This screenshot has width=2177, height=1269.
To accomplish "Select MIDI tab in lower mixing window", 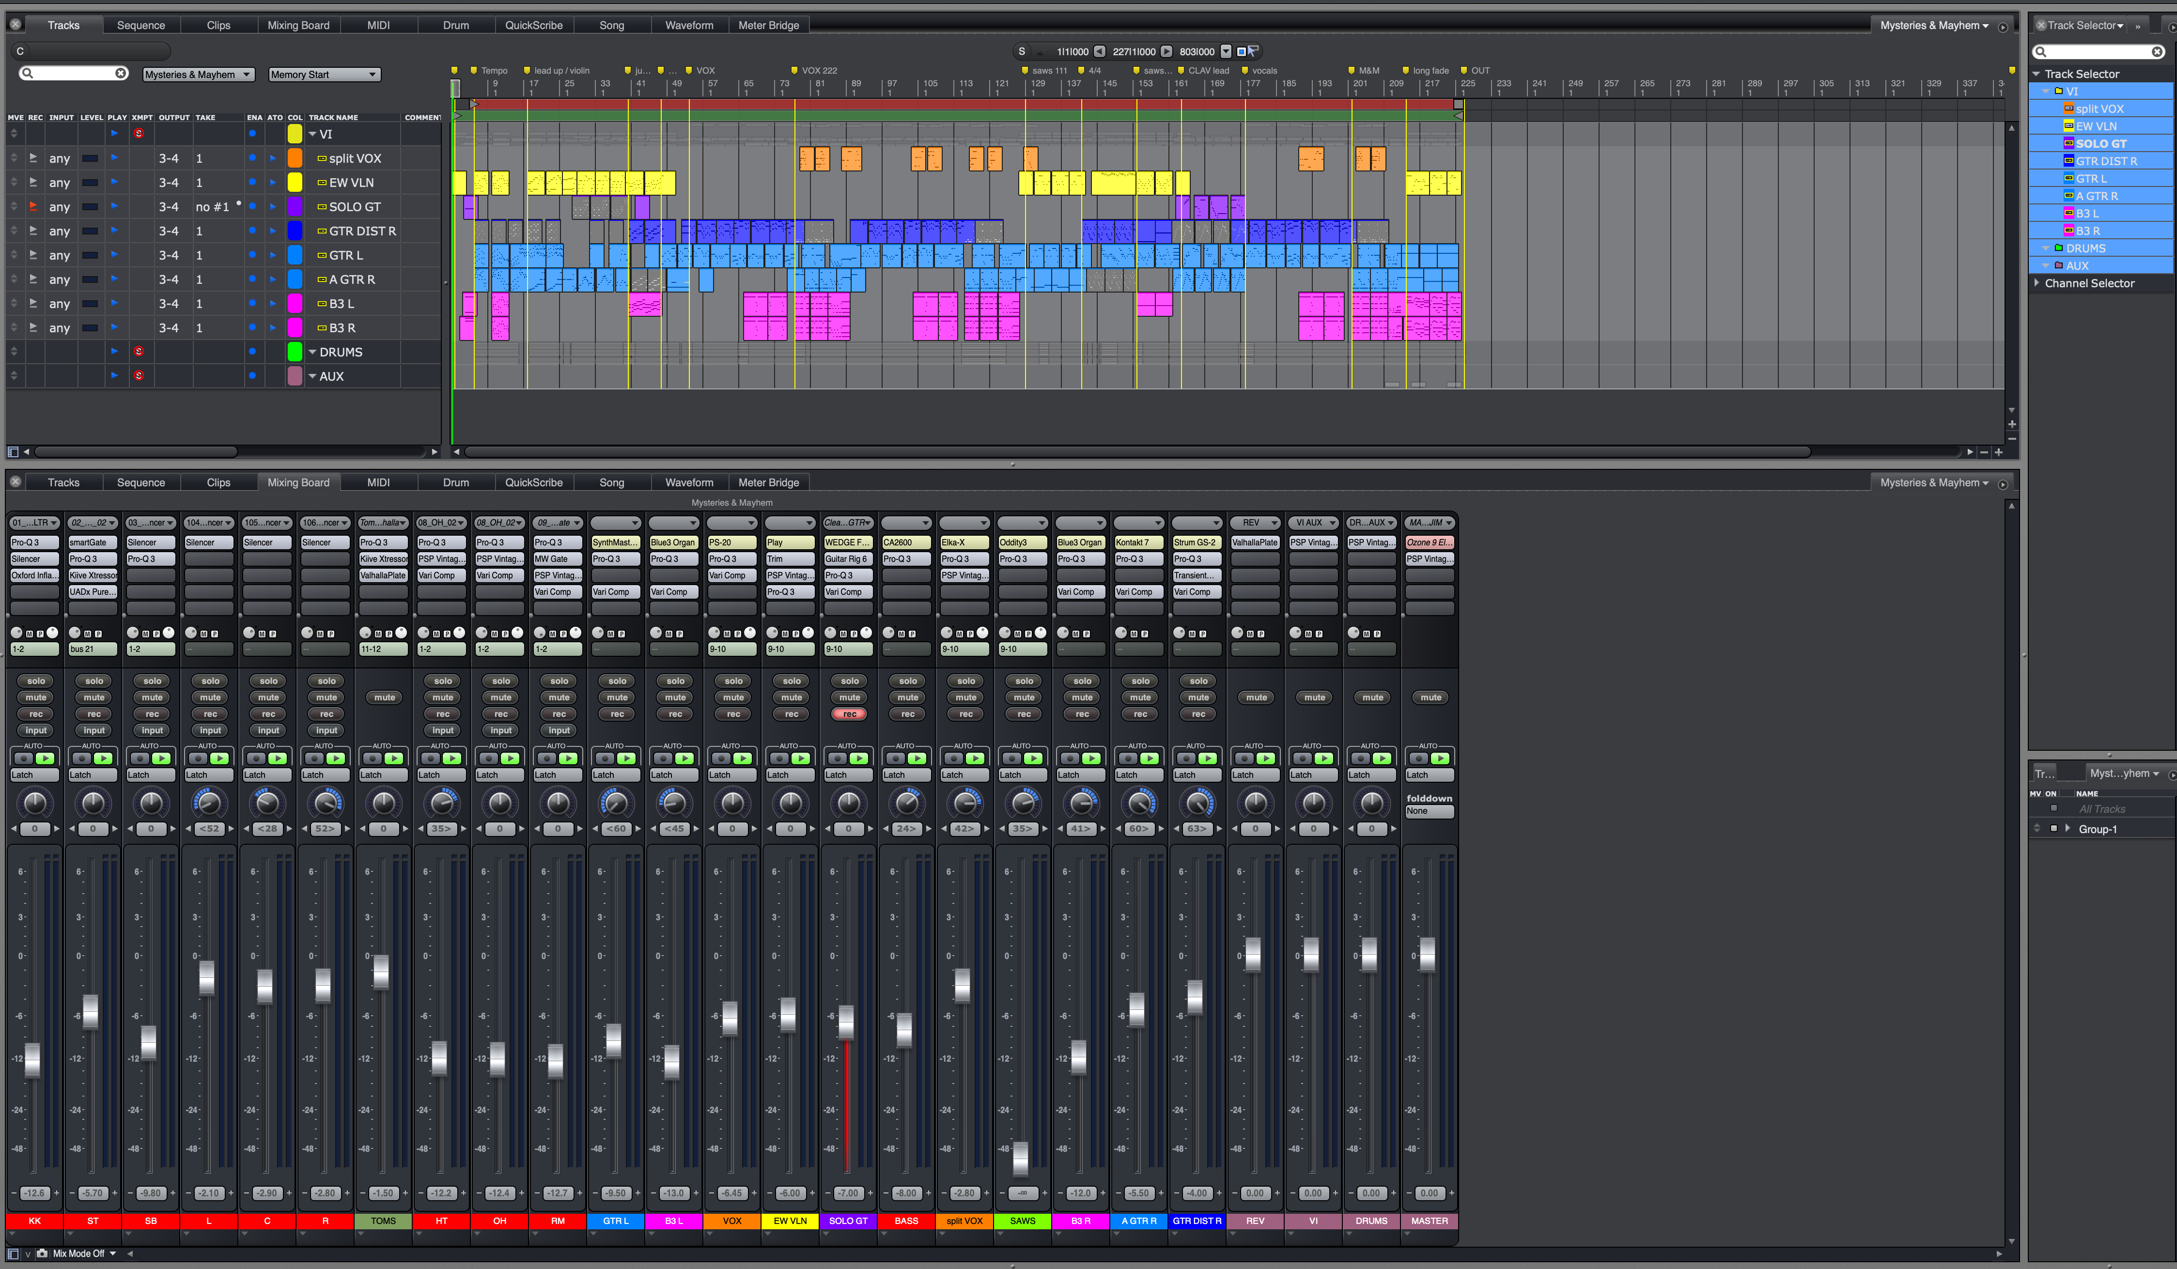I will [x=378, y=482].
